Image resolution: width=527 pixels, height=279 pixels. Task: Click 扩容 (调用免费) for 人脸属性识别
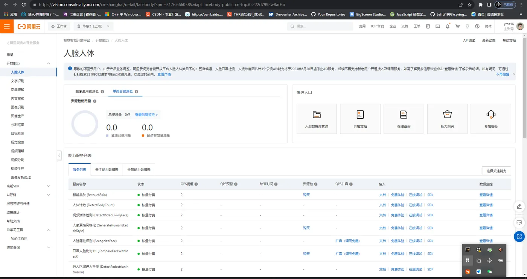click(x=347, y=241)
